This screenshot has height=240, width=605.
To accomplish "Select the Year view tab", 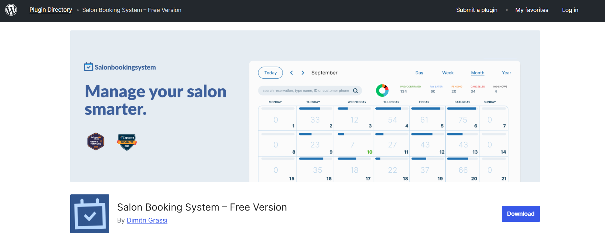I will [506, 73].
